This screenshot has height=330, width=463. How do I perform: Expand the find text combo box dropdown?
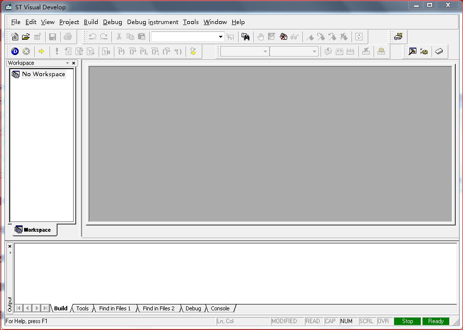click(x=220, y=37)
